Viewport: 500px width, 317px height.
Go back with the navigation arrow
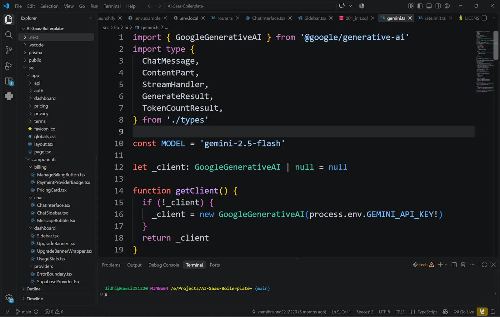[150, 6]
